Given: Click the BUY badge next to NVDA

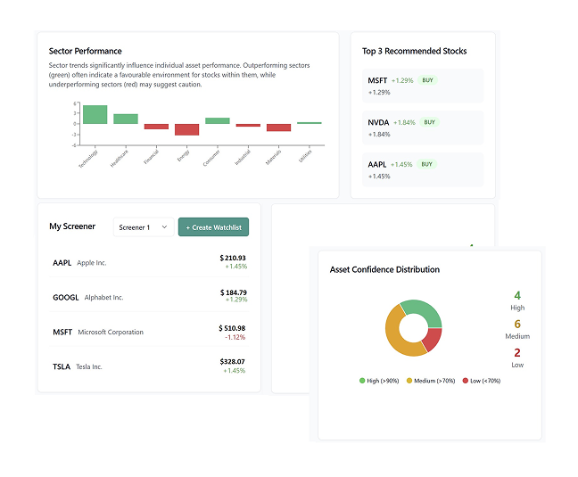Looking at the screenshot, I should tap(430, 122).
